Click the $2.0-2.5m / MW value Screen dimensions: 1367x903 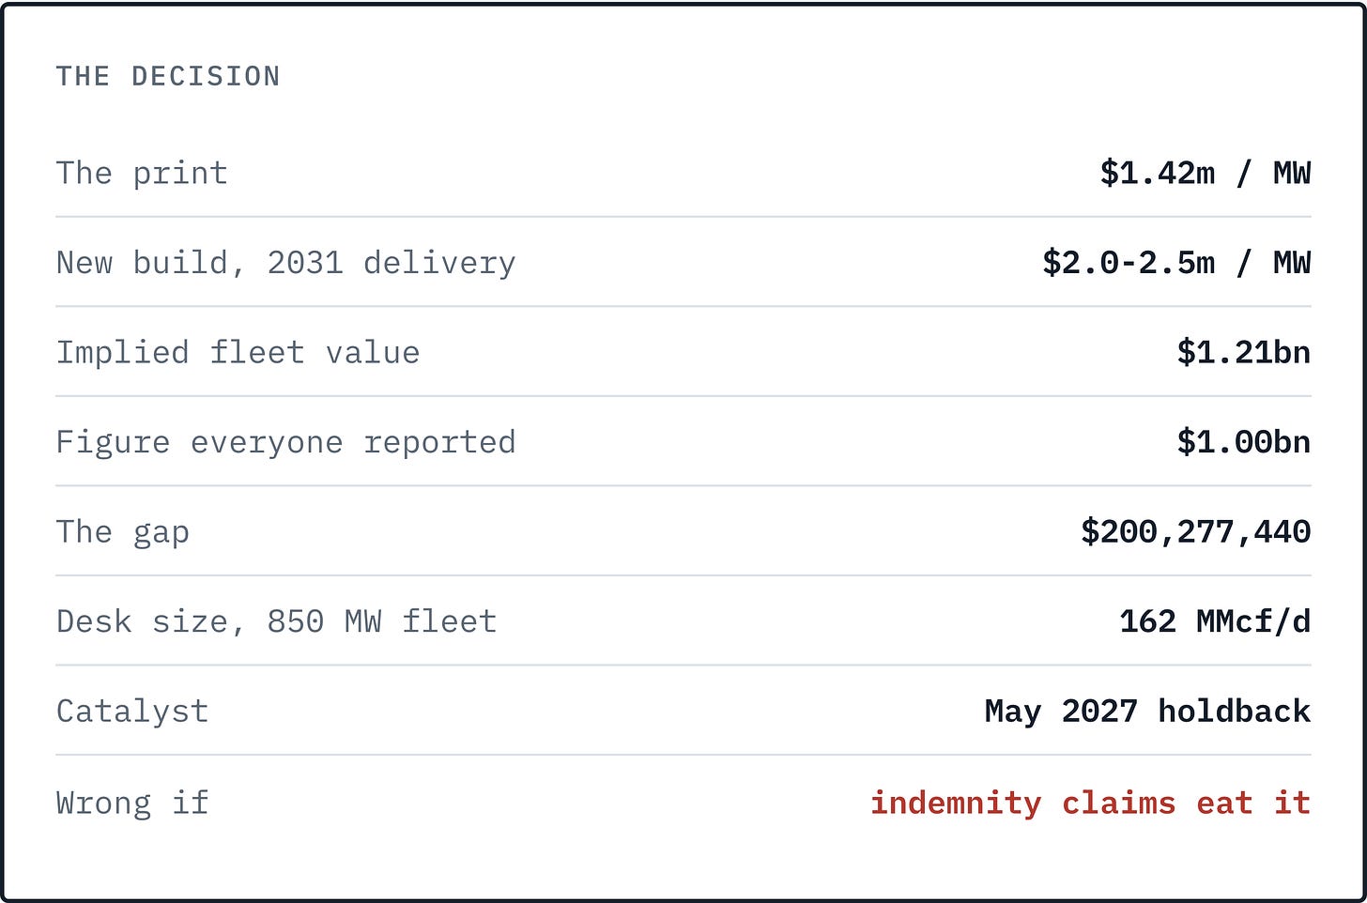1176,263
